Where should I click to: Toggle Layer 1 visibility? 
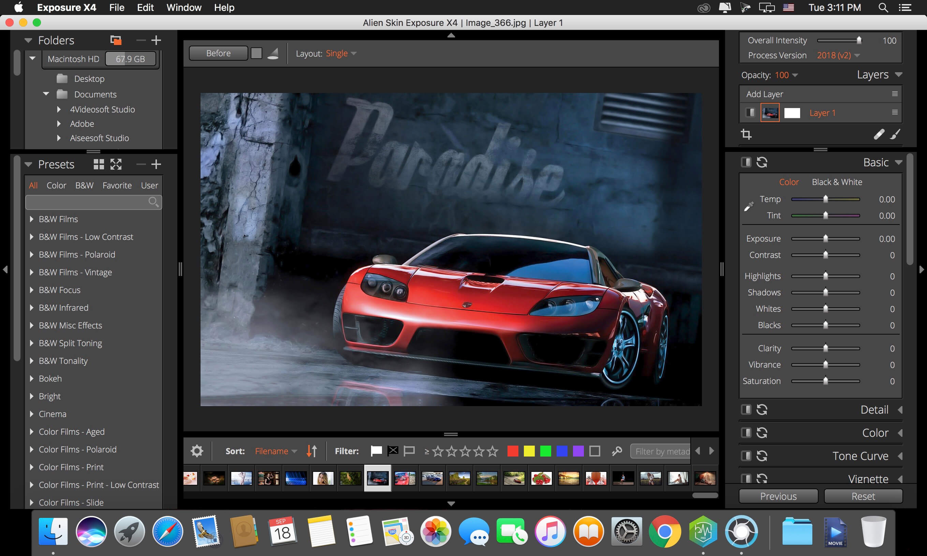(x=750, y=112)
